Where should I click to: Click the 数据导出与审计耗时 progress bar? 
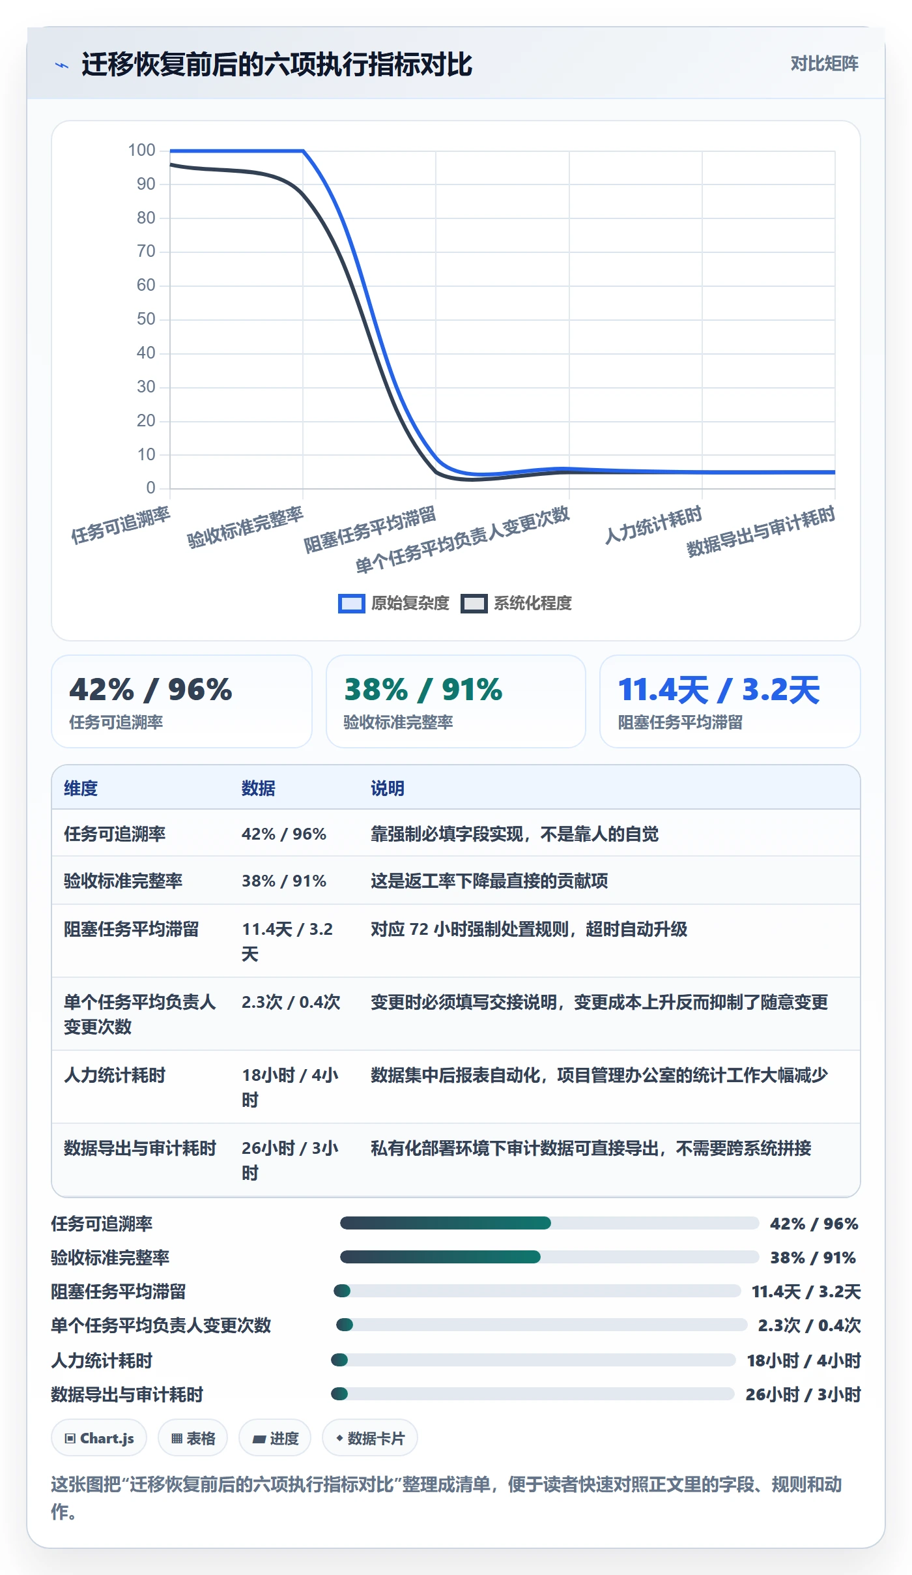(533, 1394)
